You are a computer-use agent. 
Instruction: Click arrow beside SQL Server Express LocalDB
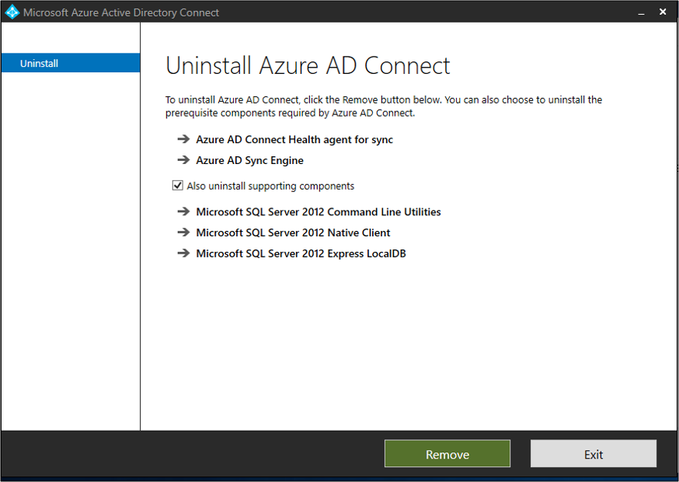point(183,253)
